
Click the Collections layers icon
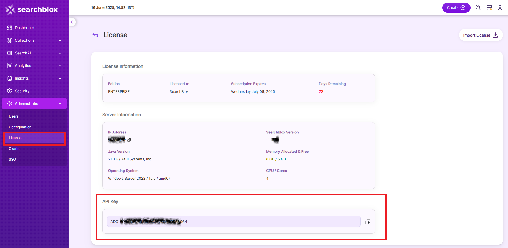pos(10,40)
